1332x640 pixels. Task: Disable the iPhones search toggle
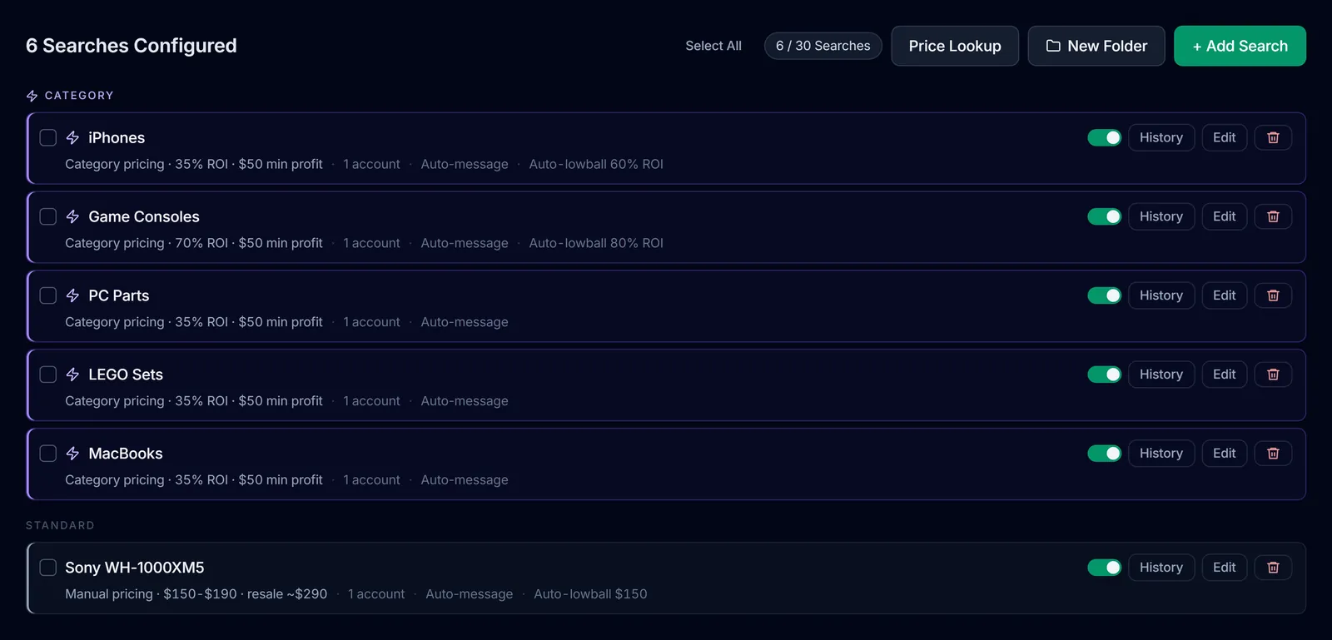[1105, 137]
